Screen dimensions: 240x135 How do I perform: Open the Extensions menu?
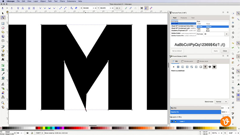[71, 1]
